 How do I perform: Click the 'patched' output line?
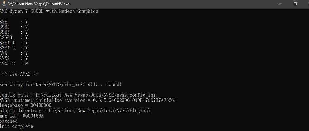pos(9,121)
